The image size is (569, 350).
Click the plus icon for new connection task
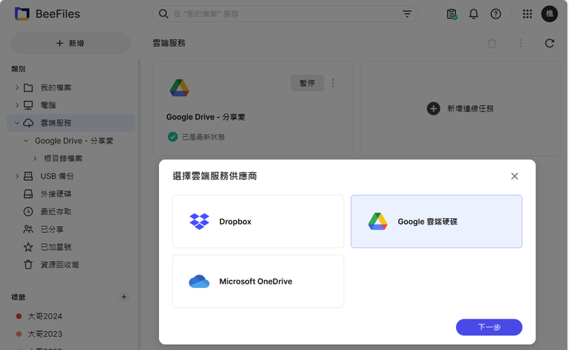433,109
